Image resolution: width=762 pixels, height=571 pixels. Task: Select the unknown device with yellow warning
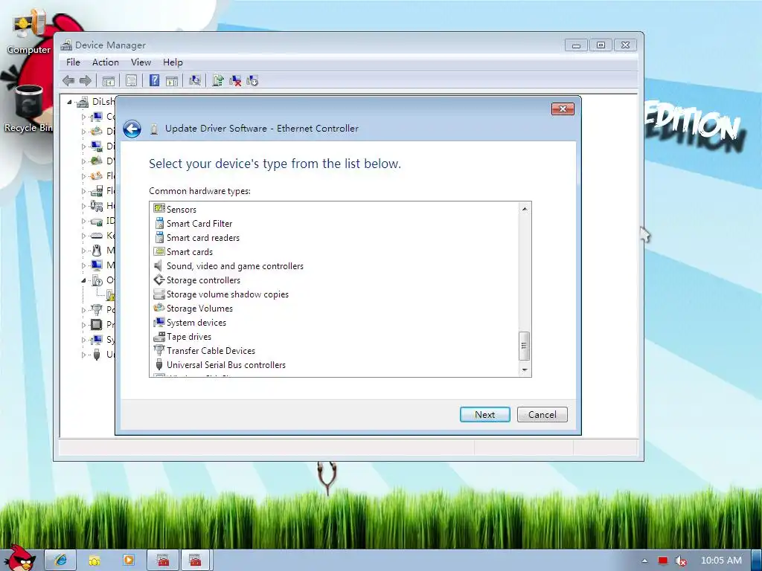pos(110,294)
